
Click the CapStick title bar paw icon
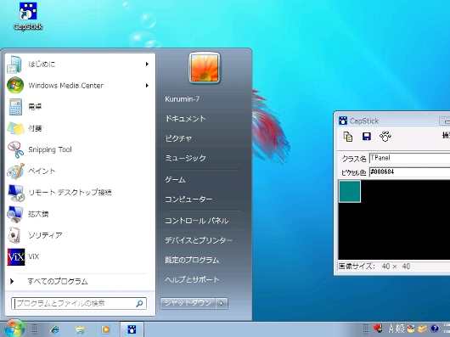point(343,121)
